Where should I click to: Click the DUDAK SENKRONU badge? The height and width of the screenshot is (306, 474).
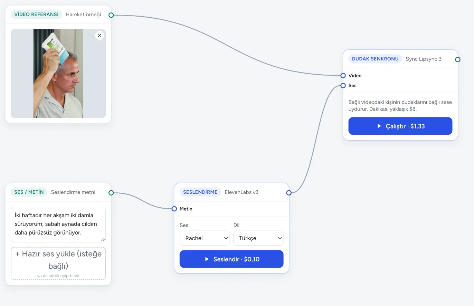(x=375, y=59)
